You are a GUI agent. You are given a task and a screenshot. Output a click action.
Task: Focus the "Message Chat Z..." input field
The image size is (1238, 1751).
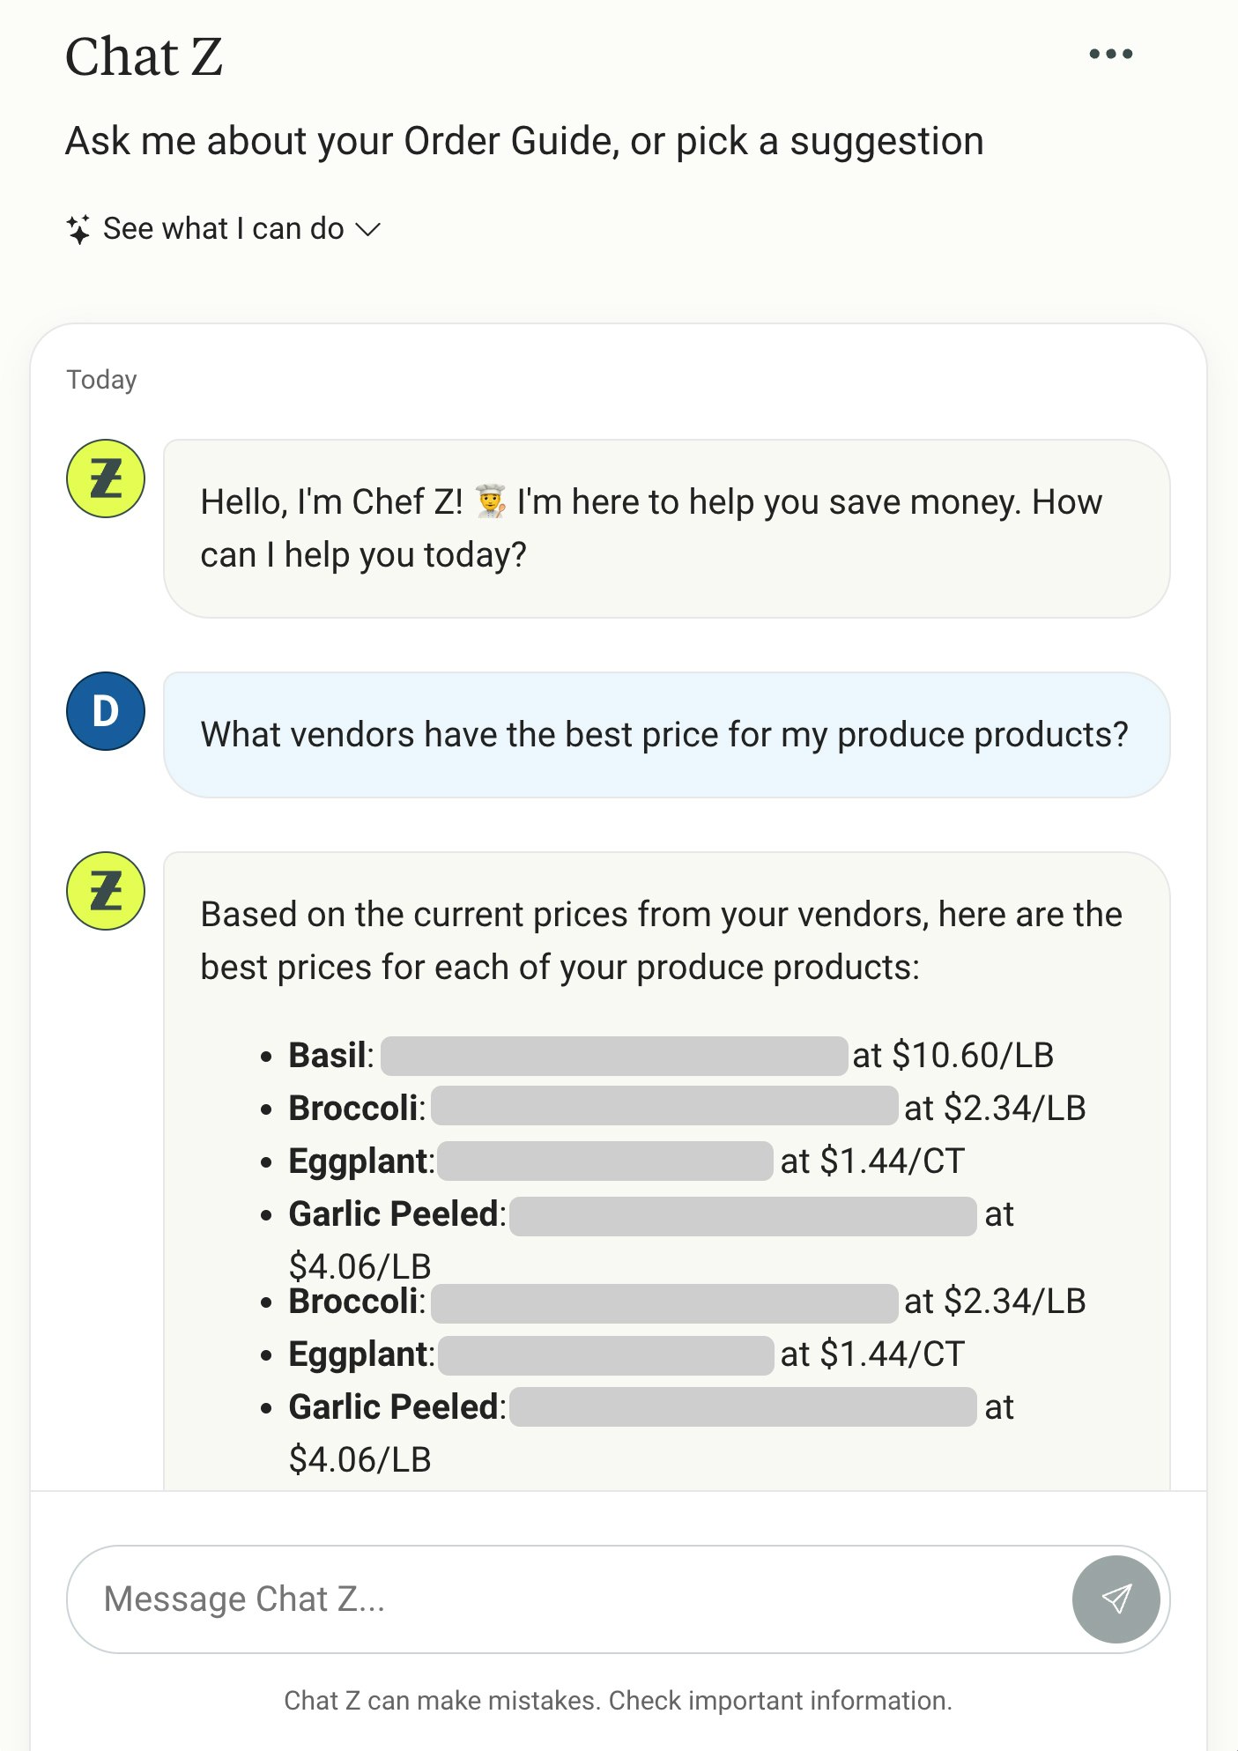pyautogui.click(x=564, y=1599)
